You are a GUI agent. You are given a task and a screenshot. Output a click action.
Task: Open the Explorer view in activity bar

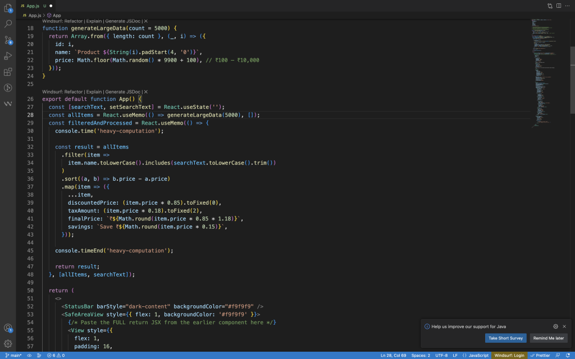pyautogui.click(x=8, y=8)
